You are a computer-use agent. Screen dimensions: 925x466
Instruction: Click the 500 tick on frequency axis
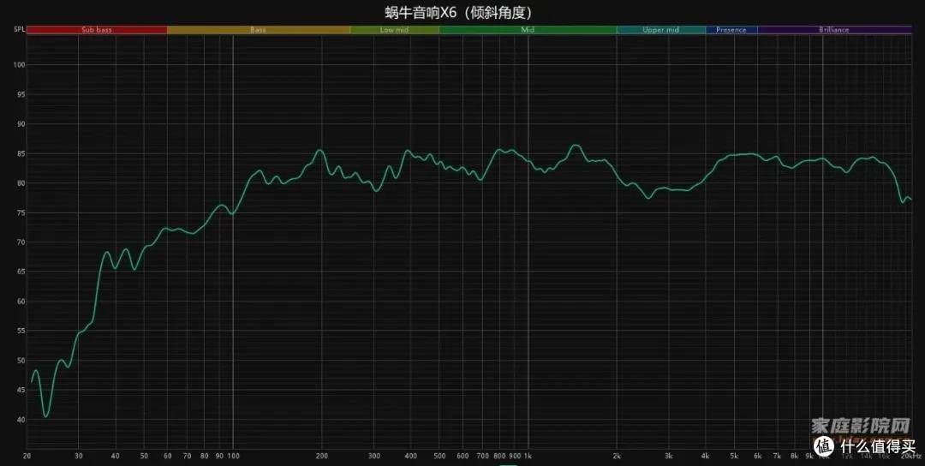[439, 456]
